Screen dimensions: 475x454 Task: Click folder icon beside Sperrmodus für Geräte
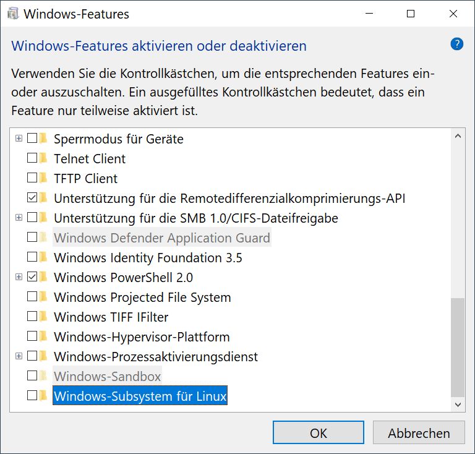[43, 139]
